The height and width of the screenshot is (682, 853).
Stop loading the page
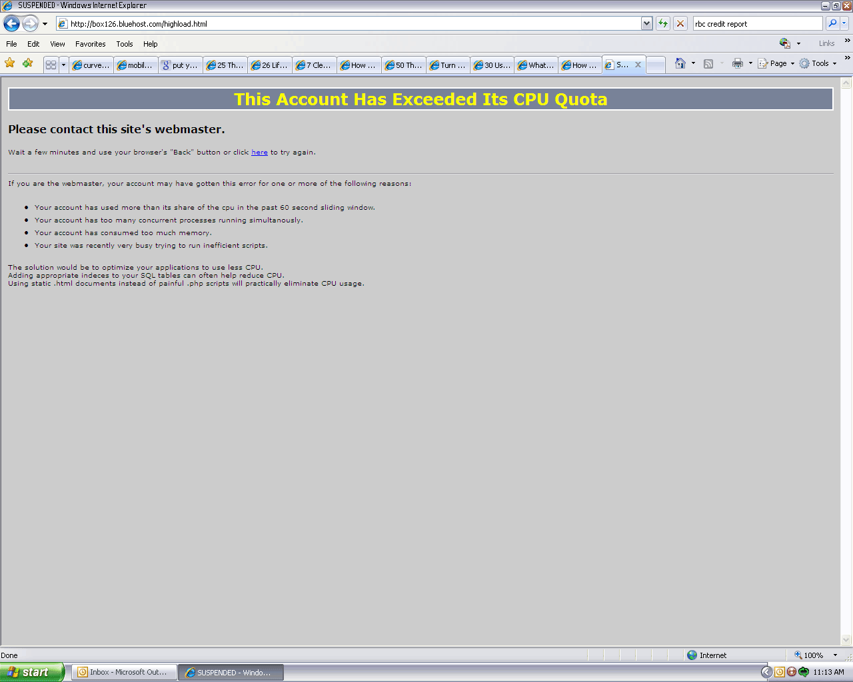680,23
